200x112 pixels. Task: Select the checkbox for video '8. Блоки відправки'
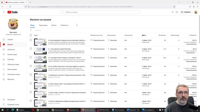click(x=31, y=40)
